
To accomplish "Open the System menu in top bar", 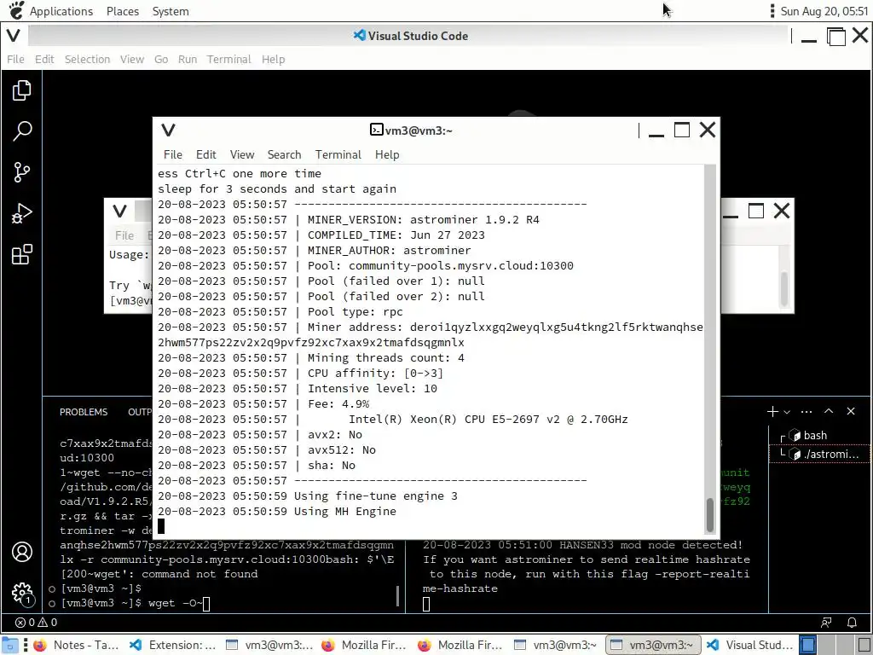I will [x=171, y=11].
